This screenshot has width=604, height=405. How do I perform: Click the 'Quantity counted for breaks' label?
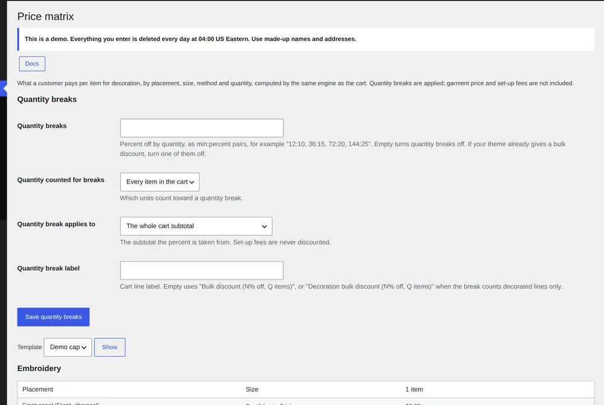(x=61, y=180)
